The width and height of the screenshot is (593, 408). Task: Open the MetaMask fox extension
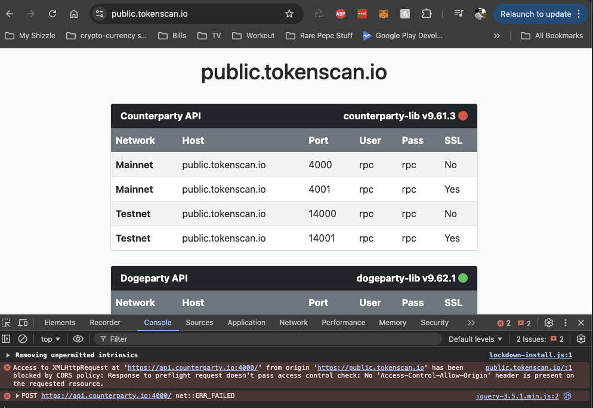(384, 14)
